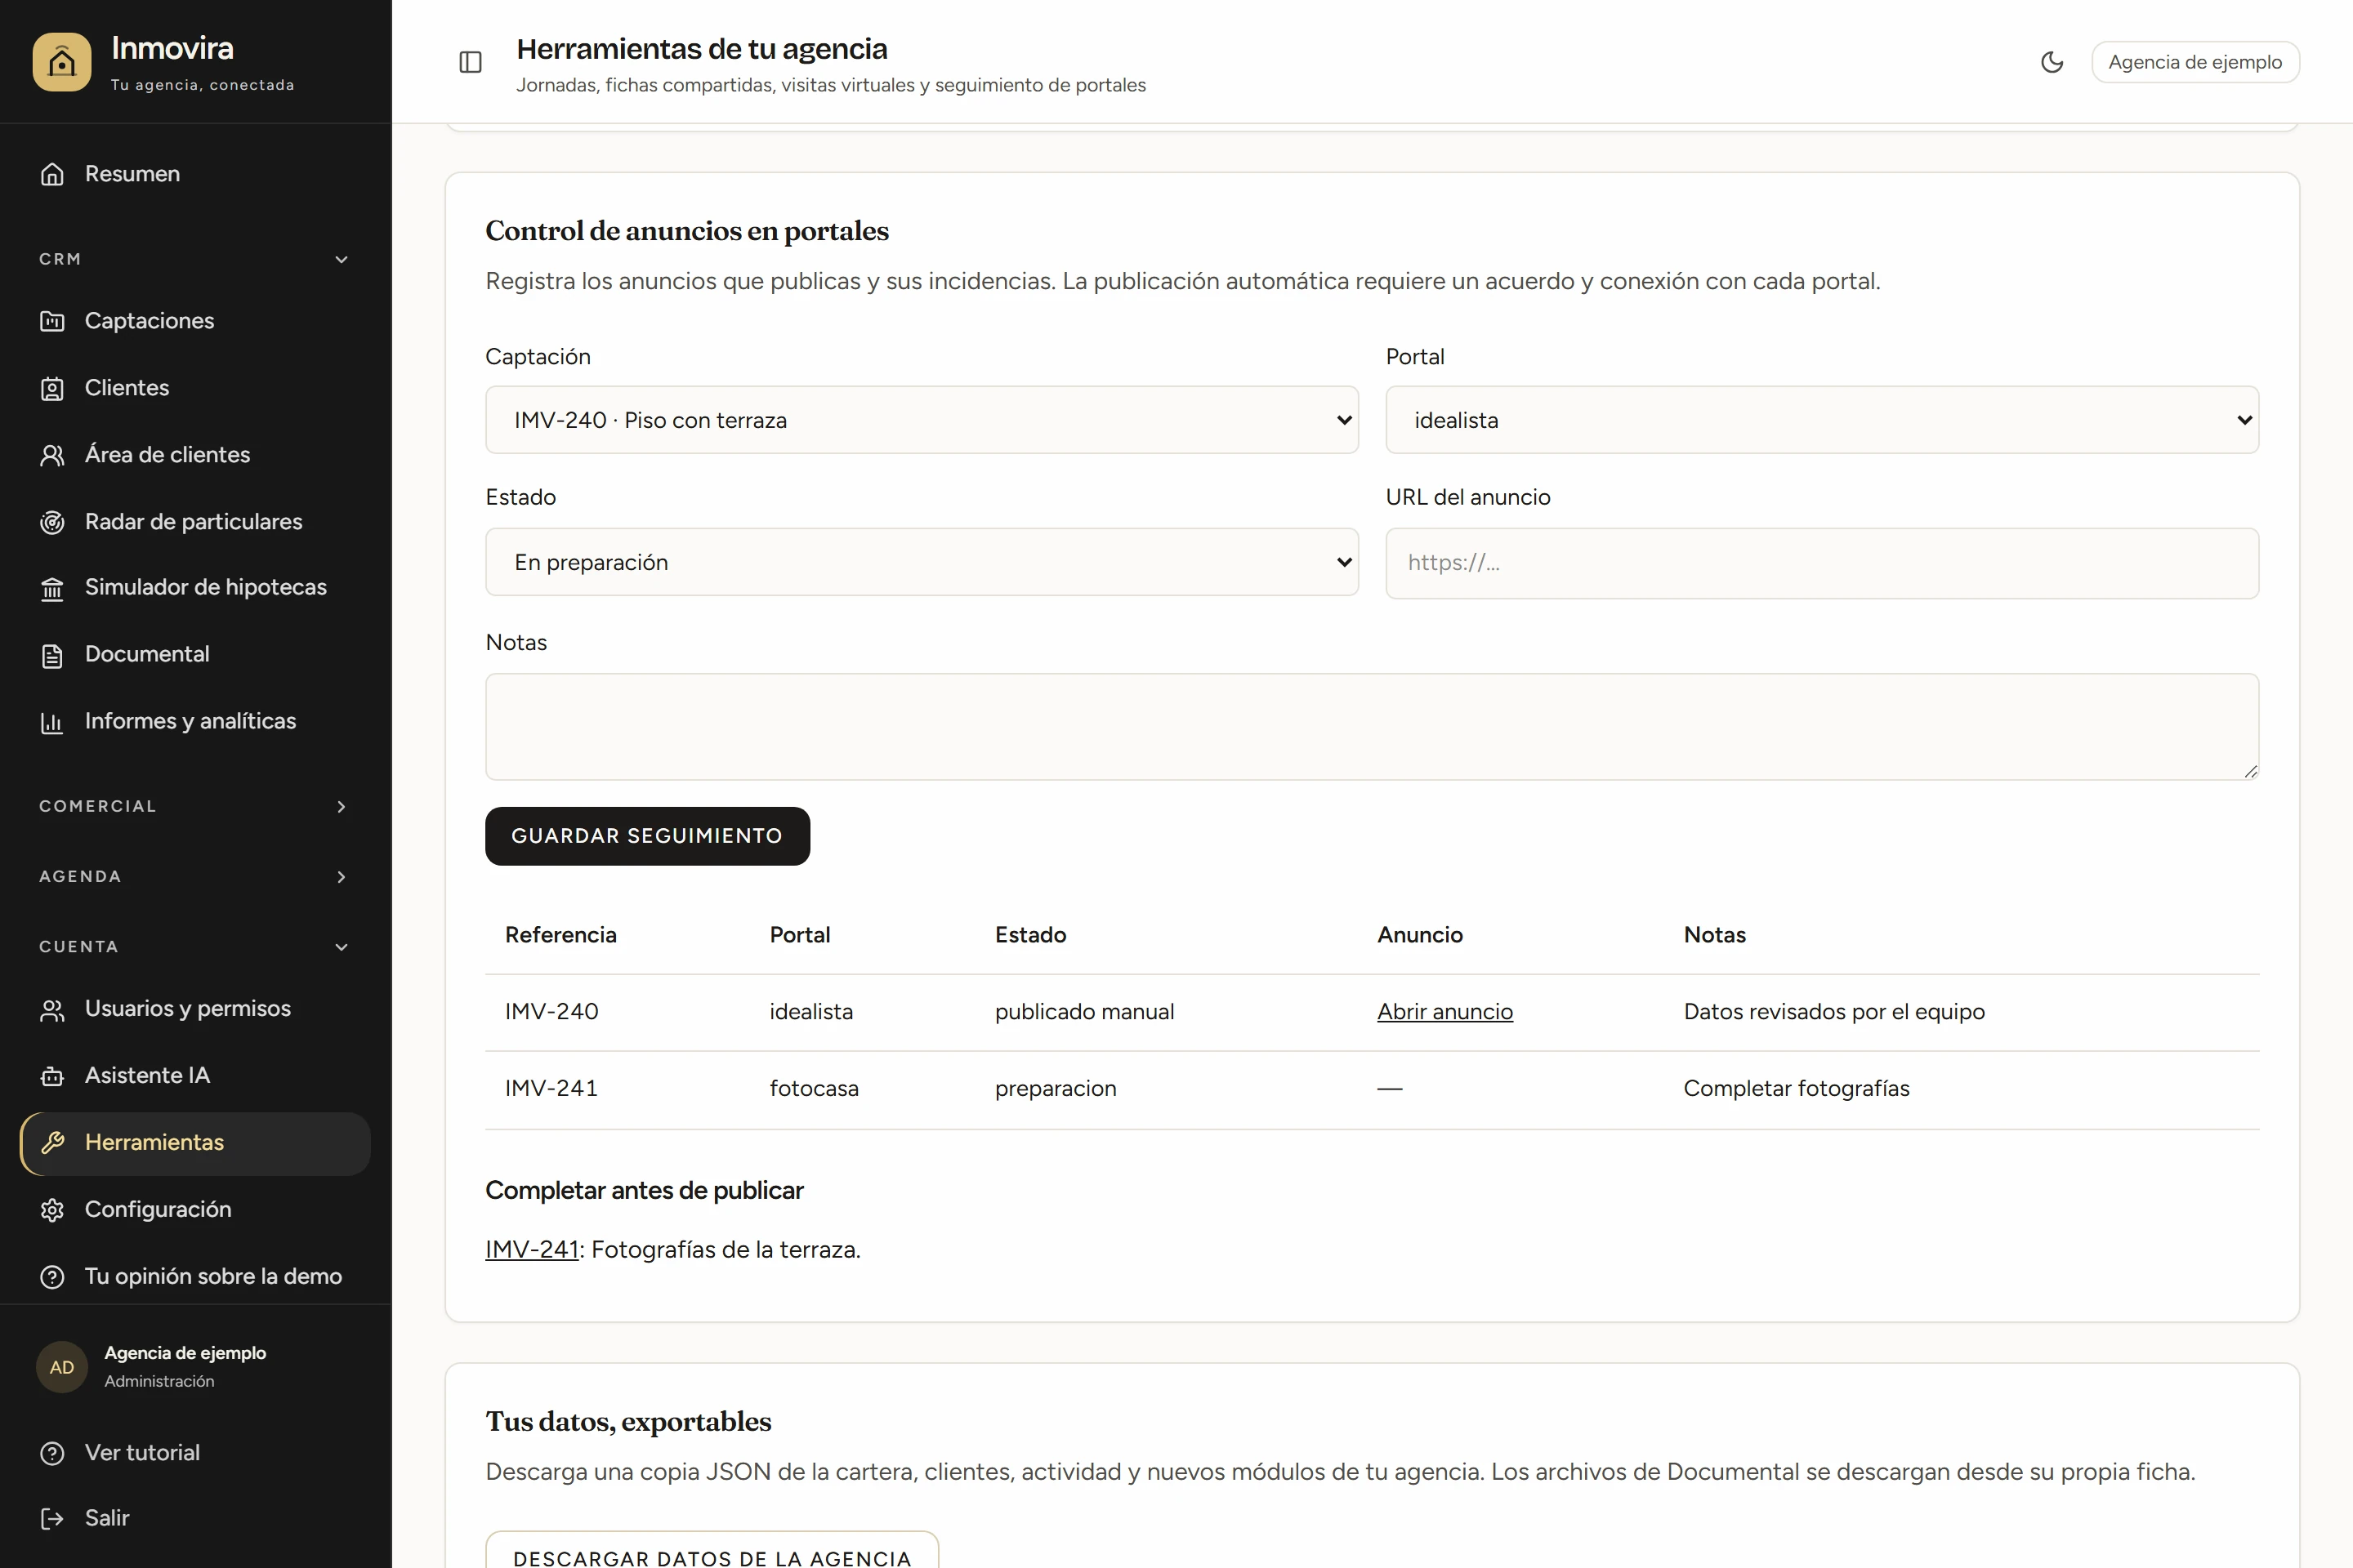Toggle the sidebar panel icon
Screen dimensions: 2353x1568
point(471,62)
